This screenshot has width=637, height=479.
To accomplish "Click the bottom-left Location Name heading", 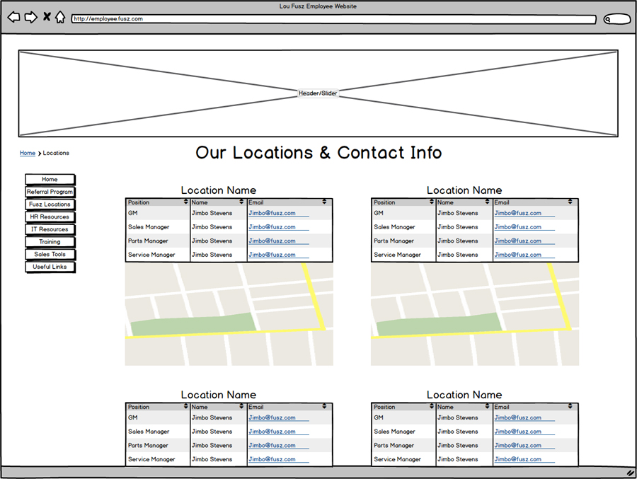I will click(x=219, y=395).
